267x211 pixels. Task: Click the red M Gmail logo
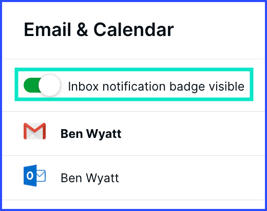coord(34,131)
